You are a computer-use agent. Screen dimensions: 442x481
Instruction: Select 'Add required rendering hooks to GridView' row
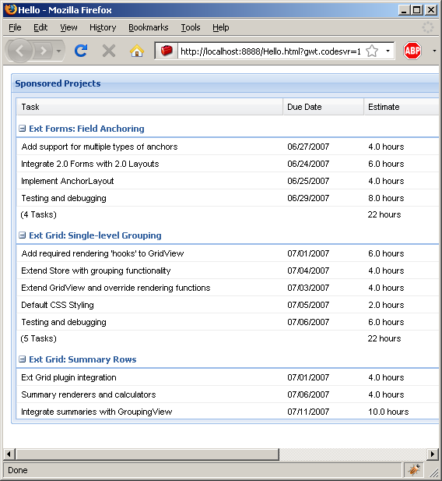[227, 253]
